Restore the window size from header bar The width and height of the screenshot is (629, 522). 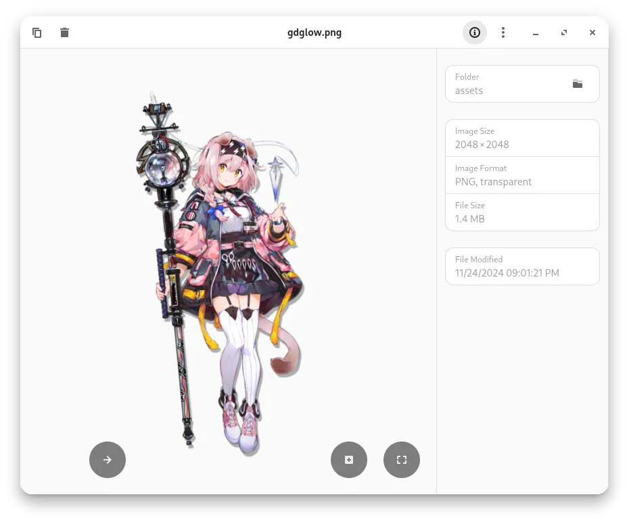(x=564, y=32)
